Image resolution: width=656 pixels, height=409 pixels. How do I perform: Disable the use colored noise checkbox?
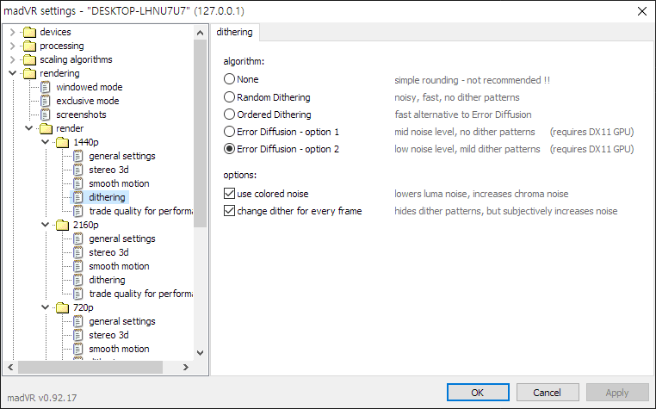[x=230, y=194]
